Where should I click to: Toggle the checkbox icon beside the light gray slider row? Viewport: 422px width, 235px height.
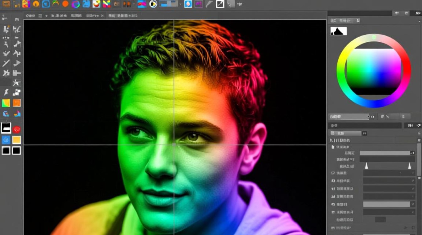[x=333, y=204]
